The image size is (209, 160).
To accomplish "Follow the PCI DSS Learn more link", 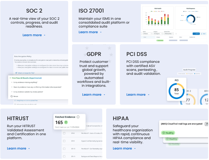I will pos(138,95).
